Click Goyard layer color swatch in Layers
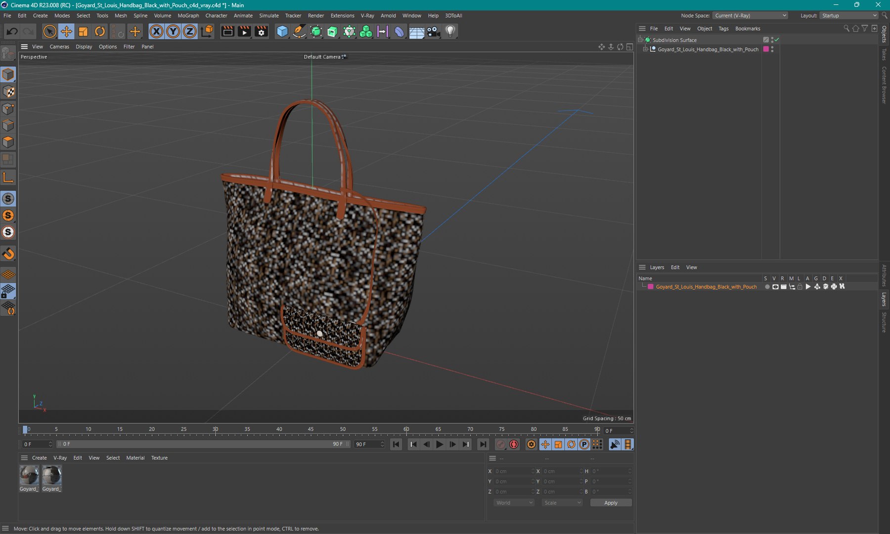The width and height of the screenshot is (890, 534). click(651, 287)
